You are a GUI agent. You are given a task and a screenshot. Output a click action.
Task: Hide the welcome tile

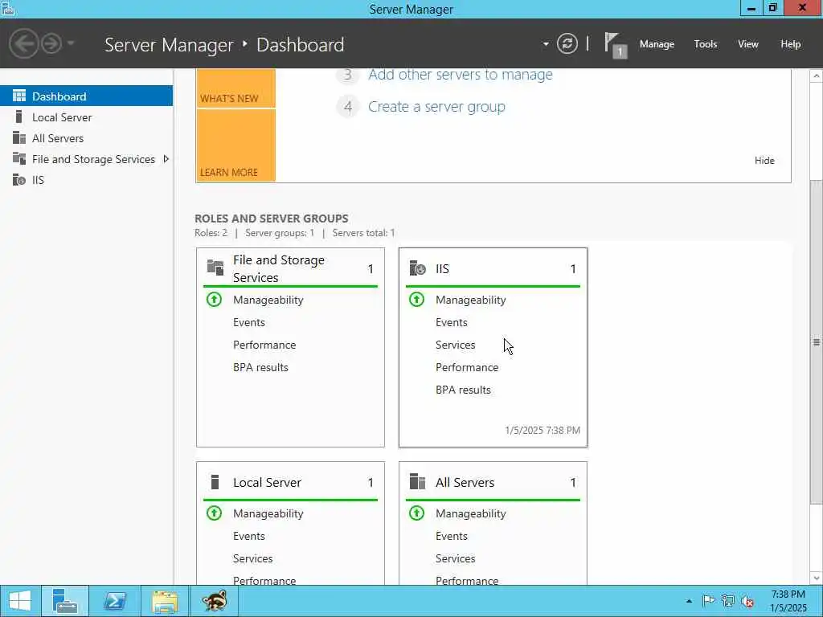coord(764,161)
